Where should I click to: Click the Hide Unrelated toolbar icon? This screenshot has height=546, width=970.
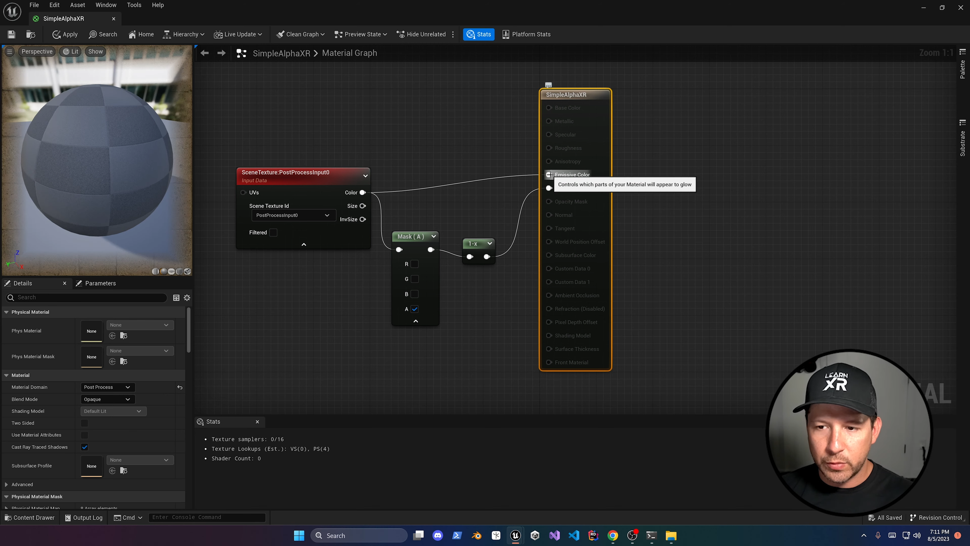click(x=421, y=34)
